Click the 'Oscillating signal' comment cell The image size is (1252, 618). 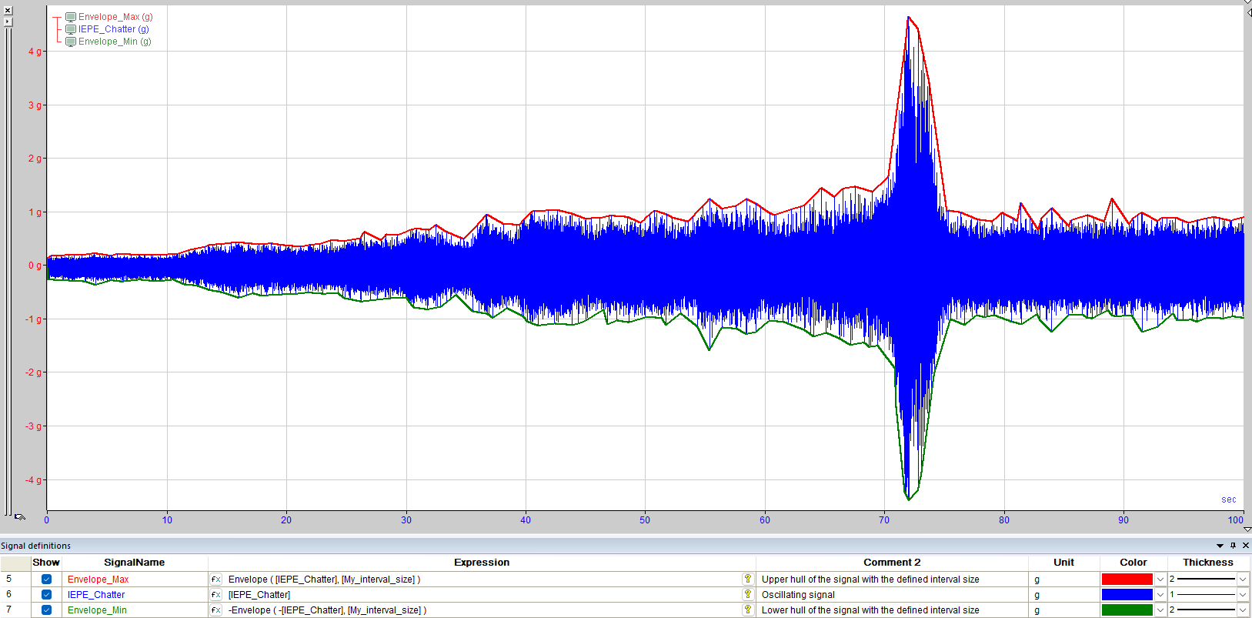(x=892, y=595)
